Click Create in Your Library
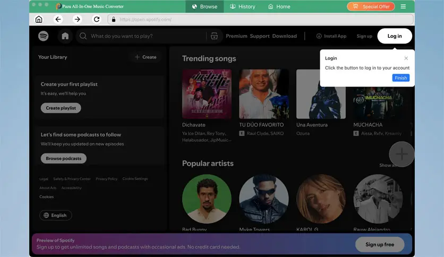This screenshot has height=257, width=444. click(x=146, y=57)
